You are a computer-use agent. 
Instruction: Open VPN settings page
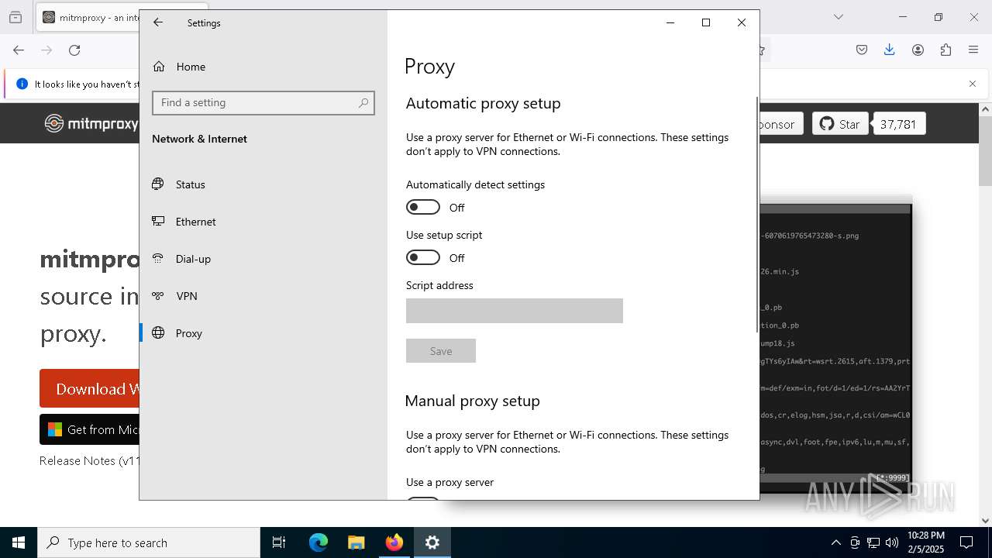point(186,296)
